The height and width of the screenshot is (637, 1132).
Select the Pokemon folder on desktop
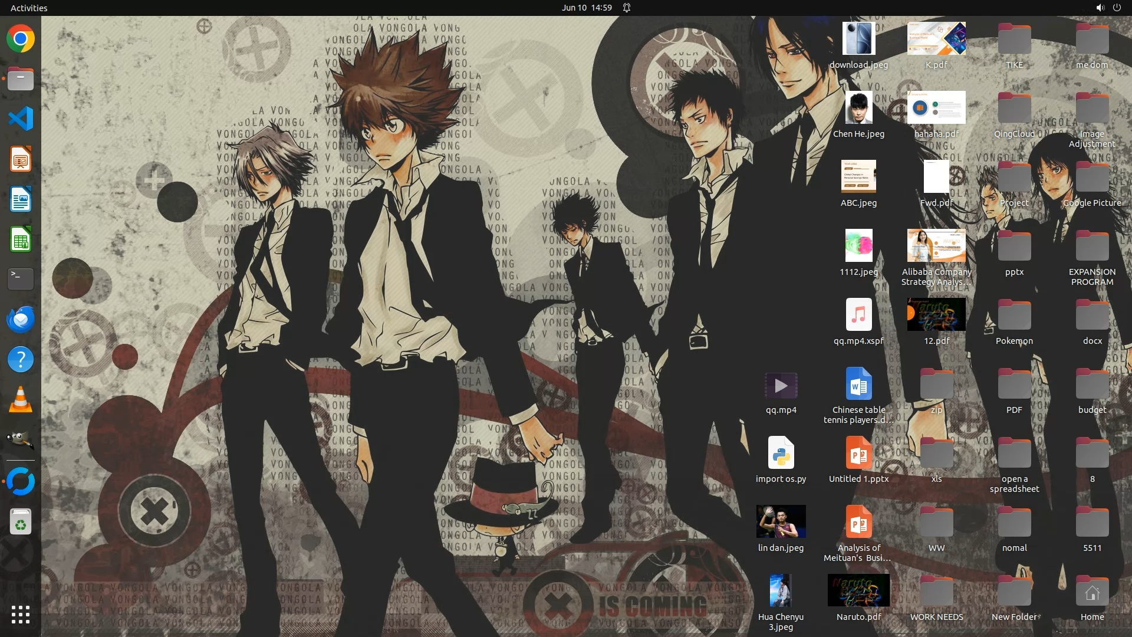1014,316
